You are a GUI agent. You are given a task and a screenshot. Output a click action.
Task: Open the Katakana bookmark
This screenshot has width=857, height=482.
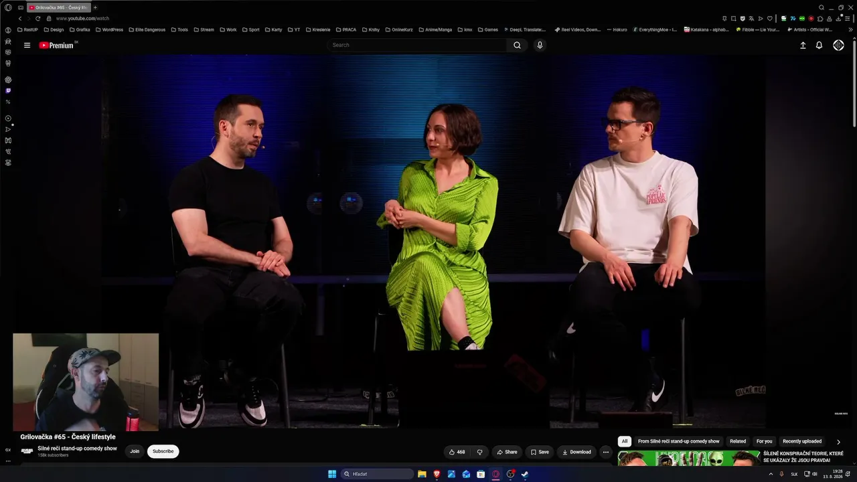[x=706, y=29]
